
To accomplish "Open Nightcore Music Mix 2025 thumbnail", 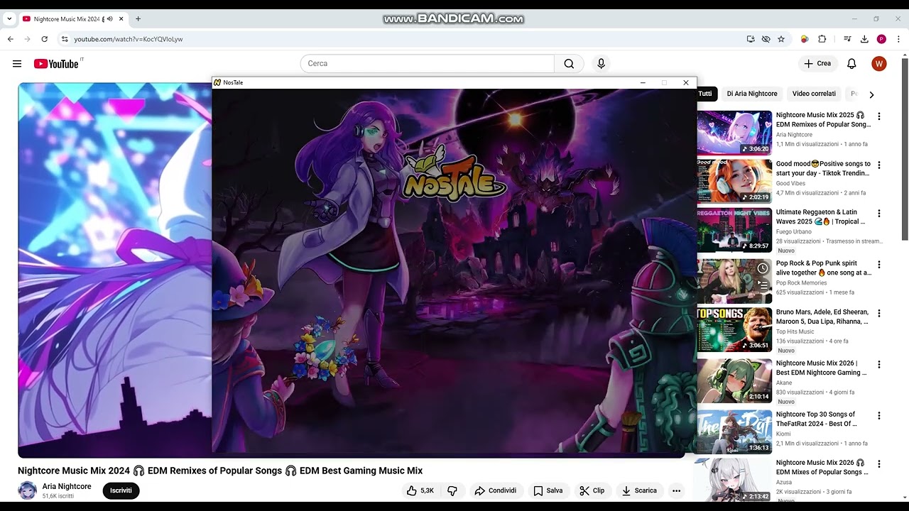I will 734,132.
